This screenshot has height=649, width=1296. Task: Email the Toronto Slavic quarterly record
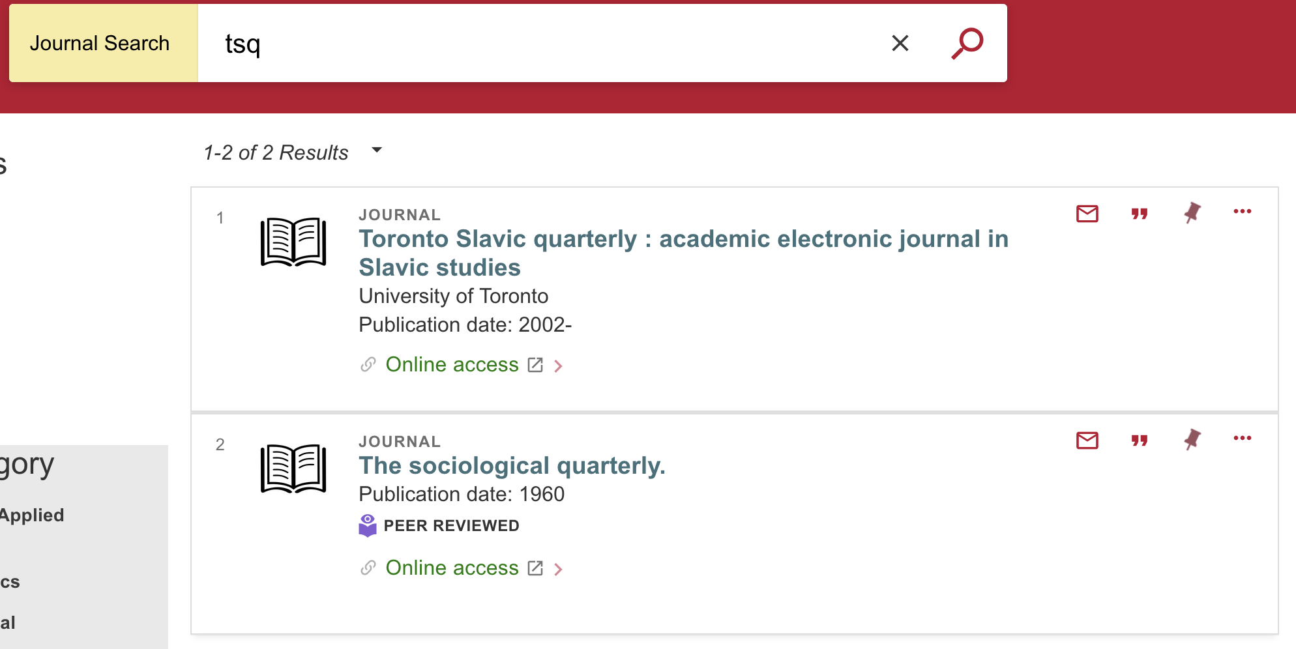point(1087,213)
